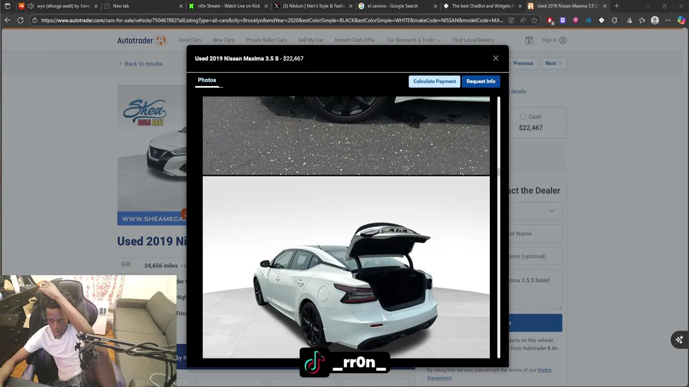
Task: Open the white dice-like extension icon
Action: [601, 20]
